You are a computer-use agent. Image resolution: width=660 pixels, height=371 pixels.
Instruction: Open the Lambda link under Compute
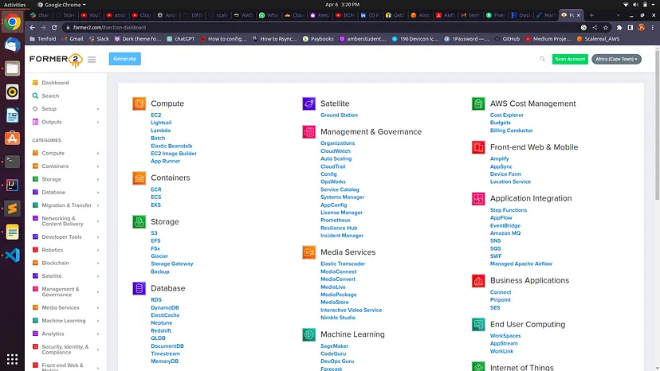click(x=160, y=131)
